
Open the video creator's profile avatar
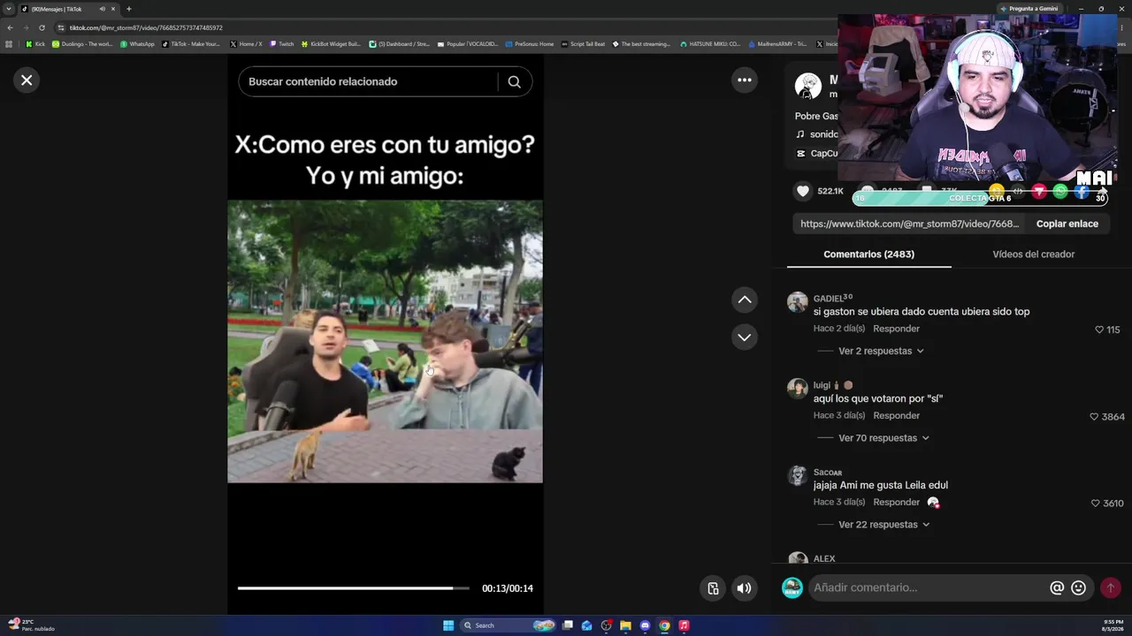coord(807,87)
